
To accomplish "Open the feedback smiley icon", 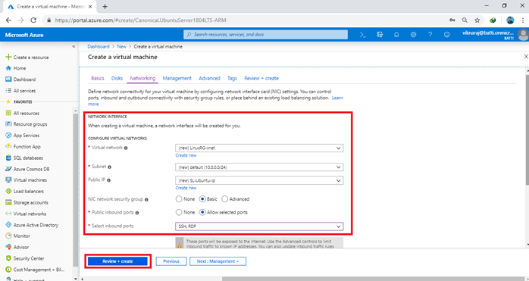I will [447, 34].
